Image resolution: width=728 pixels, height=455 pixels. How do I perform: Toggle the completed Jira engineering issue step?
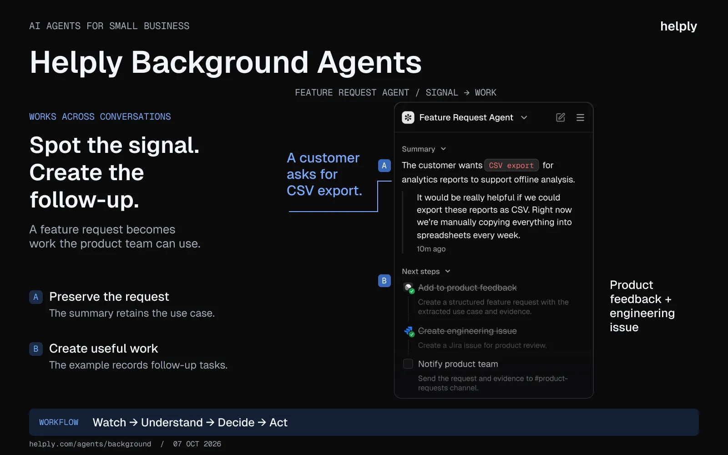[409, 331]
